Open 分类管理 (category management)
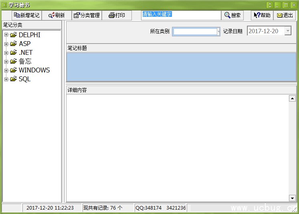Screen dimensions: 299x214 click(x=86, y=15)
